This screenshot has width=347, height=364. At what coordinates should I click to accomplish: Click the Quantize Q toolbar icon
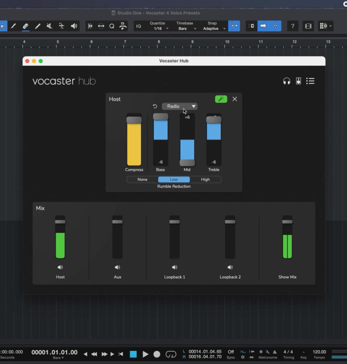point(112,26)
